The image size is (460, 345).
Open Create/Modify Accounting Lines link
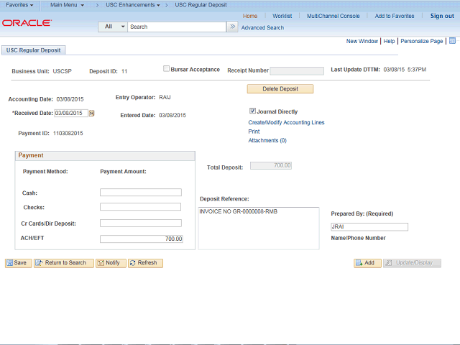[286, 122]
